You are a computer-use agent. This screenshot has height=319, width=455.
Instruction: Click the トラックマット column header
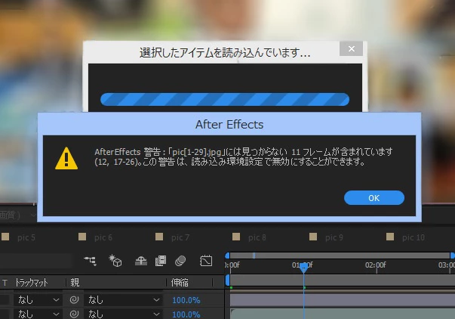[x=32, y=283]
